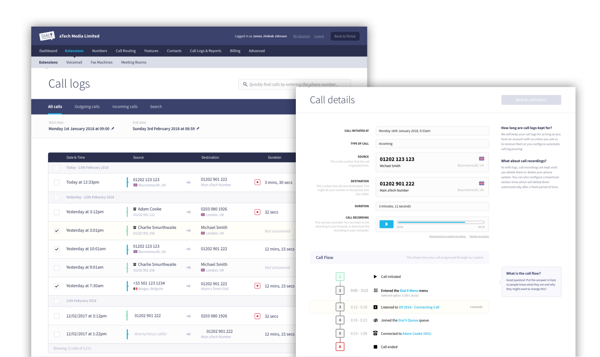The width and height of the screenshot is (600, 357).
Task: Seek in the call recording progress bar
Action: (x=441, y=222)
